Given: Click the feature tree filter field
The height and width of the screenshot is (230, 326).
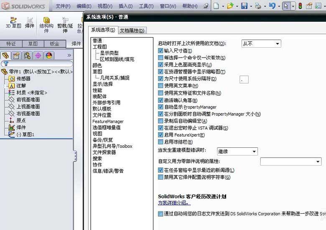Looking at the screenshot, I should pyautogui.click(x=37, y=64).
